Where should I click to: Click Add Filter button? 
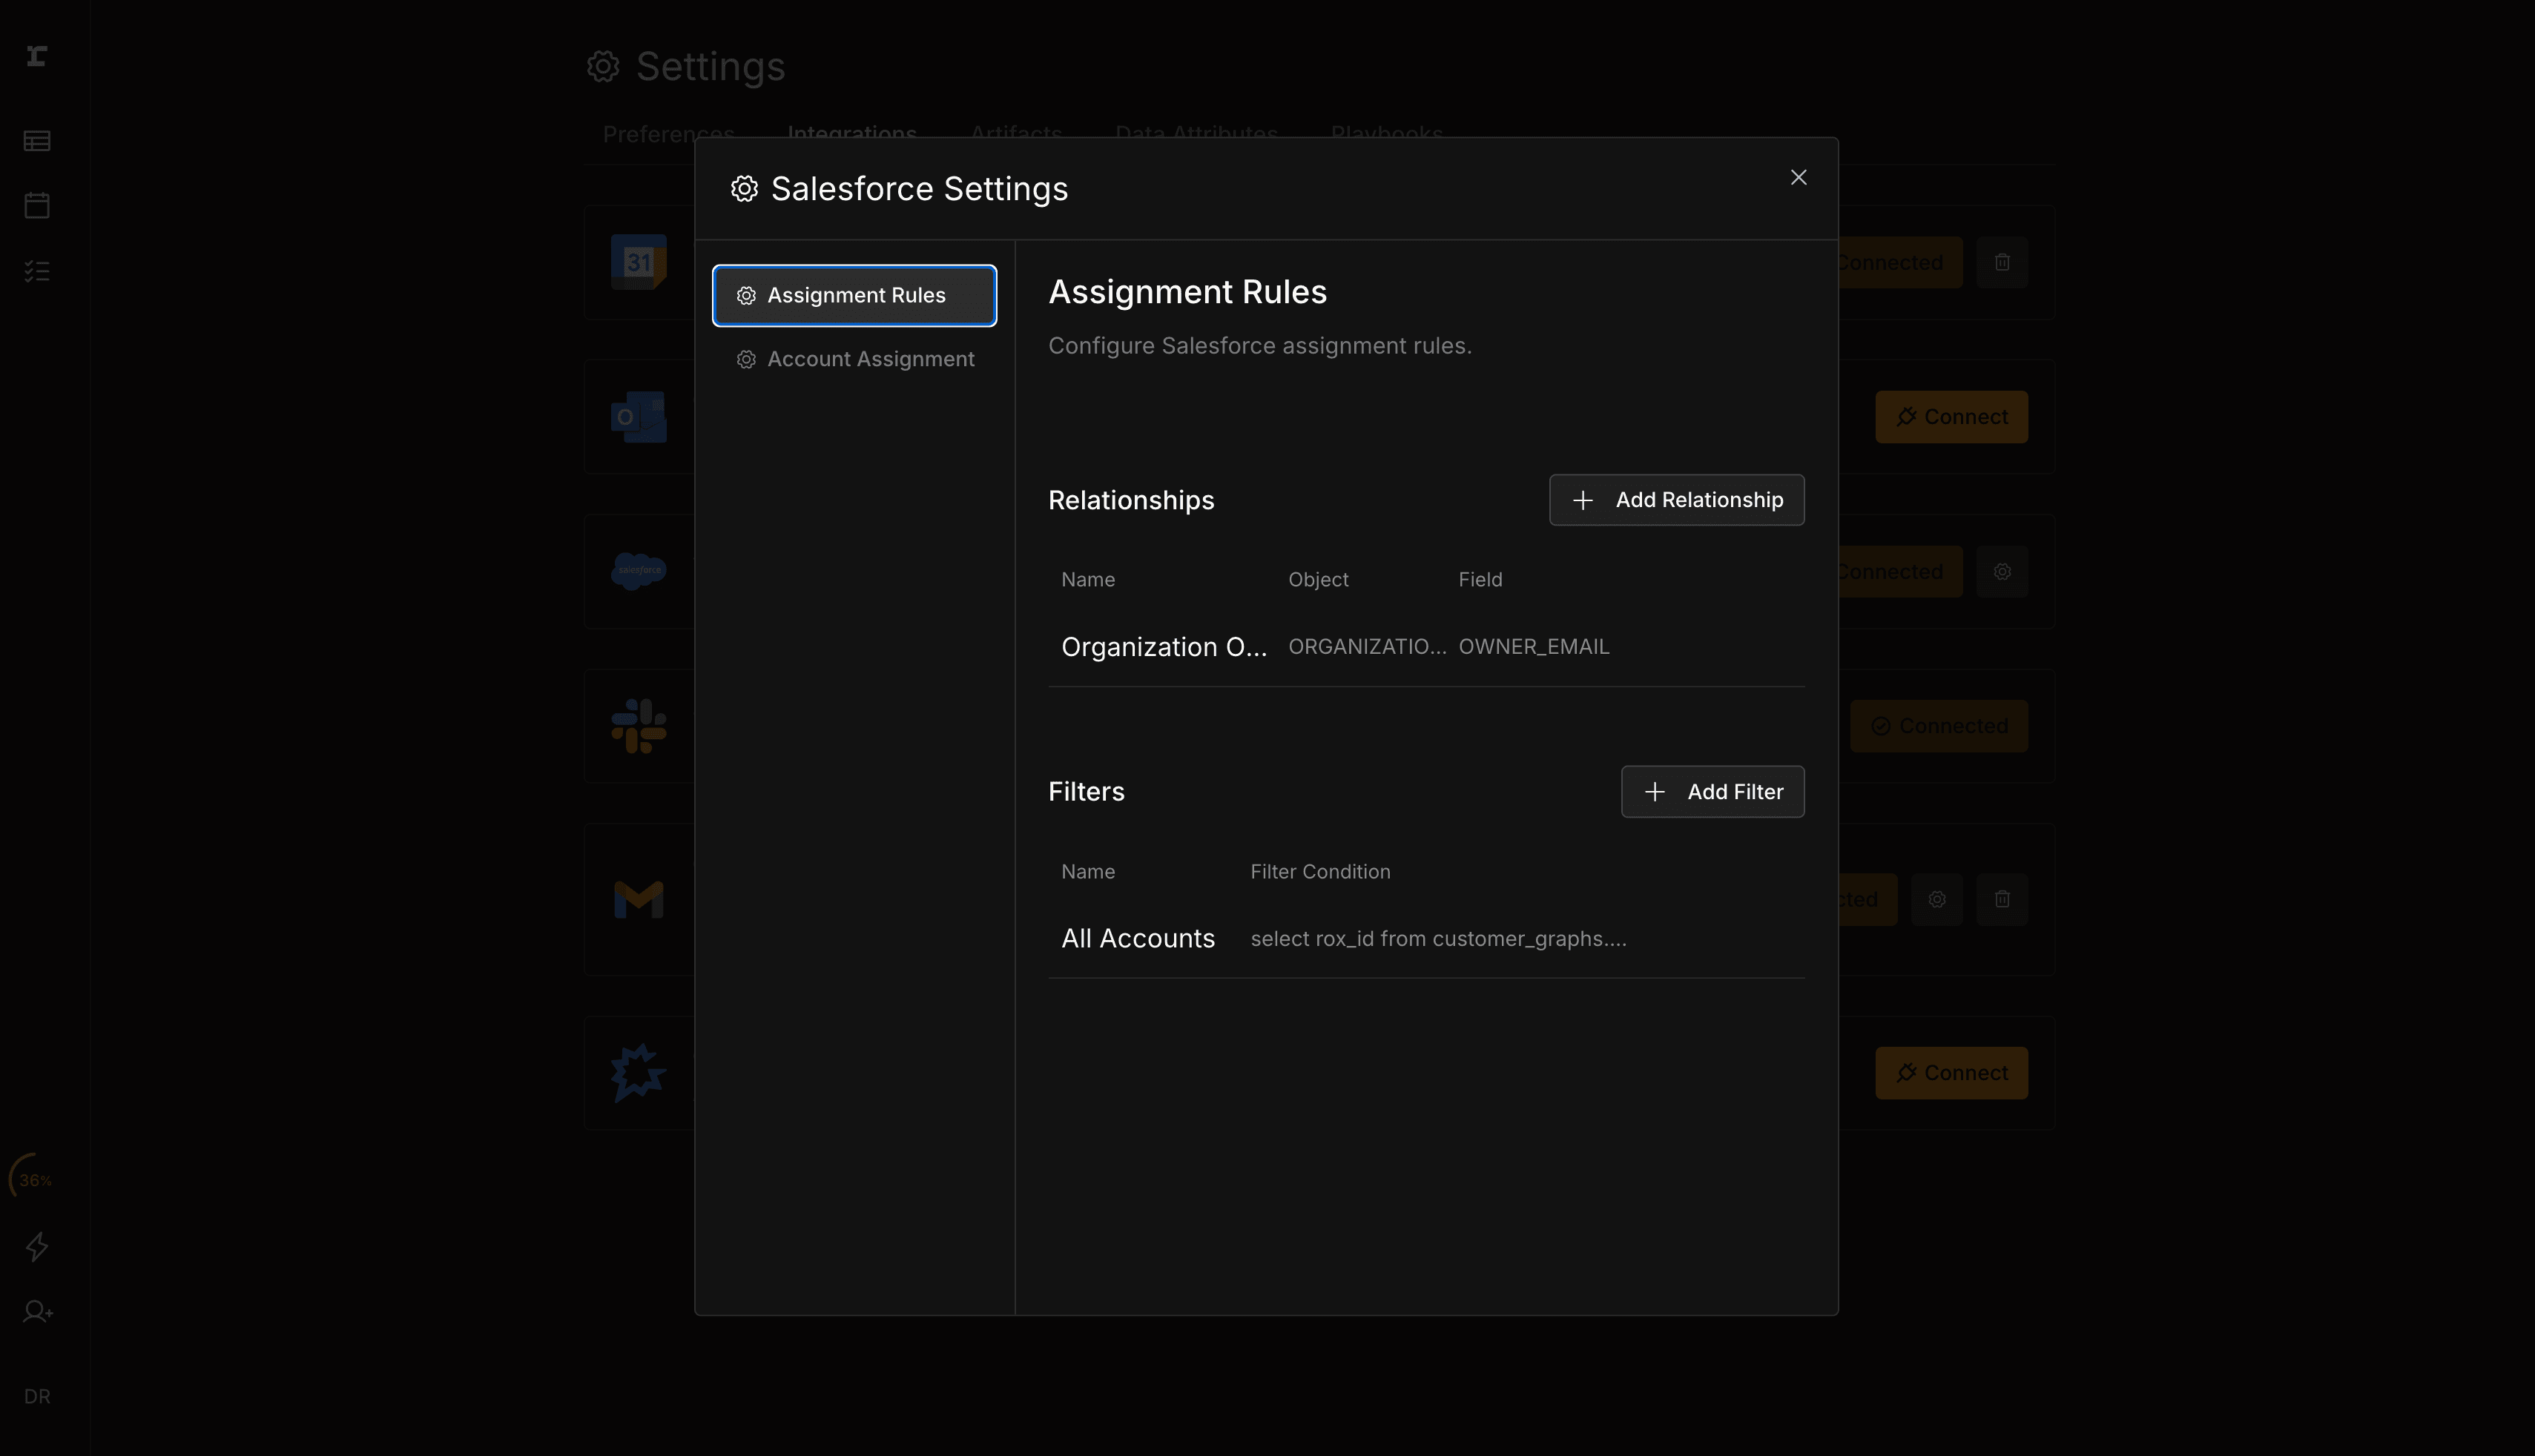click(1712, 792)
